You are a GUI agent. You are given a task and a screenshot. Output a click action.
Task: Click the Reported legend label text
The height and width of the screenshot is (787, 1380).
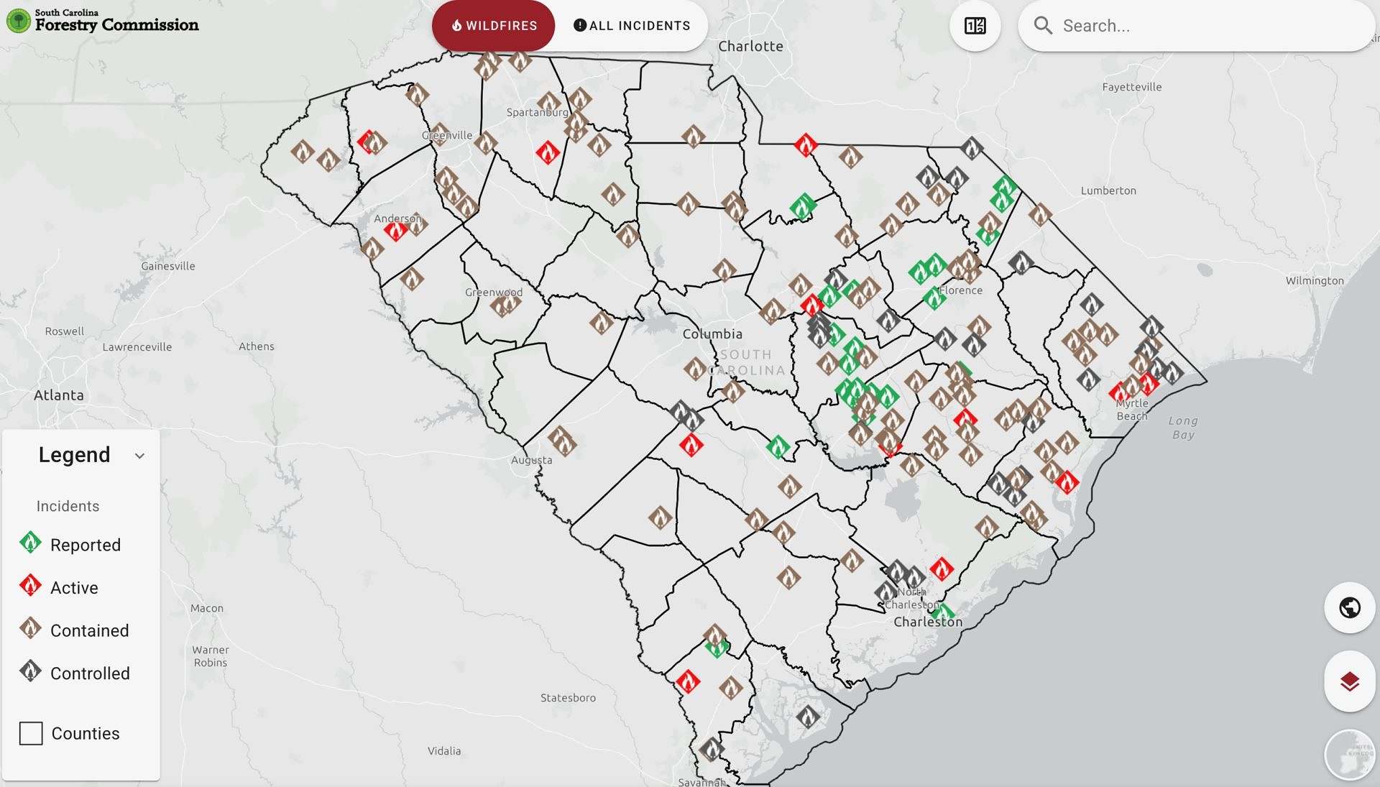pos(86,545)
